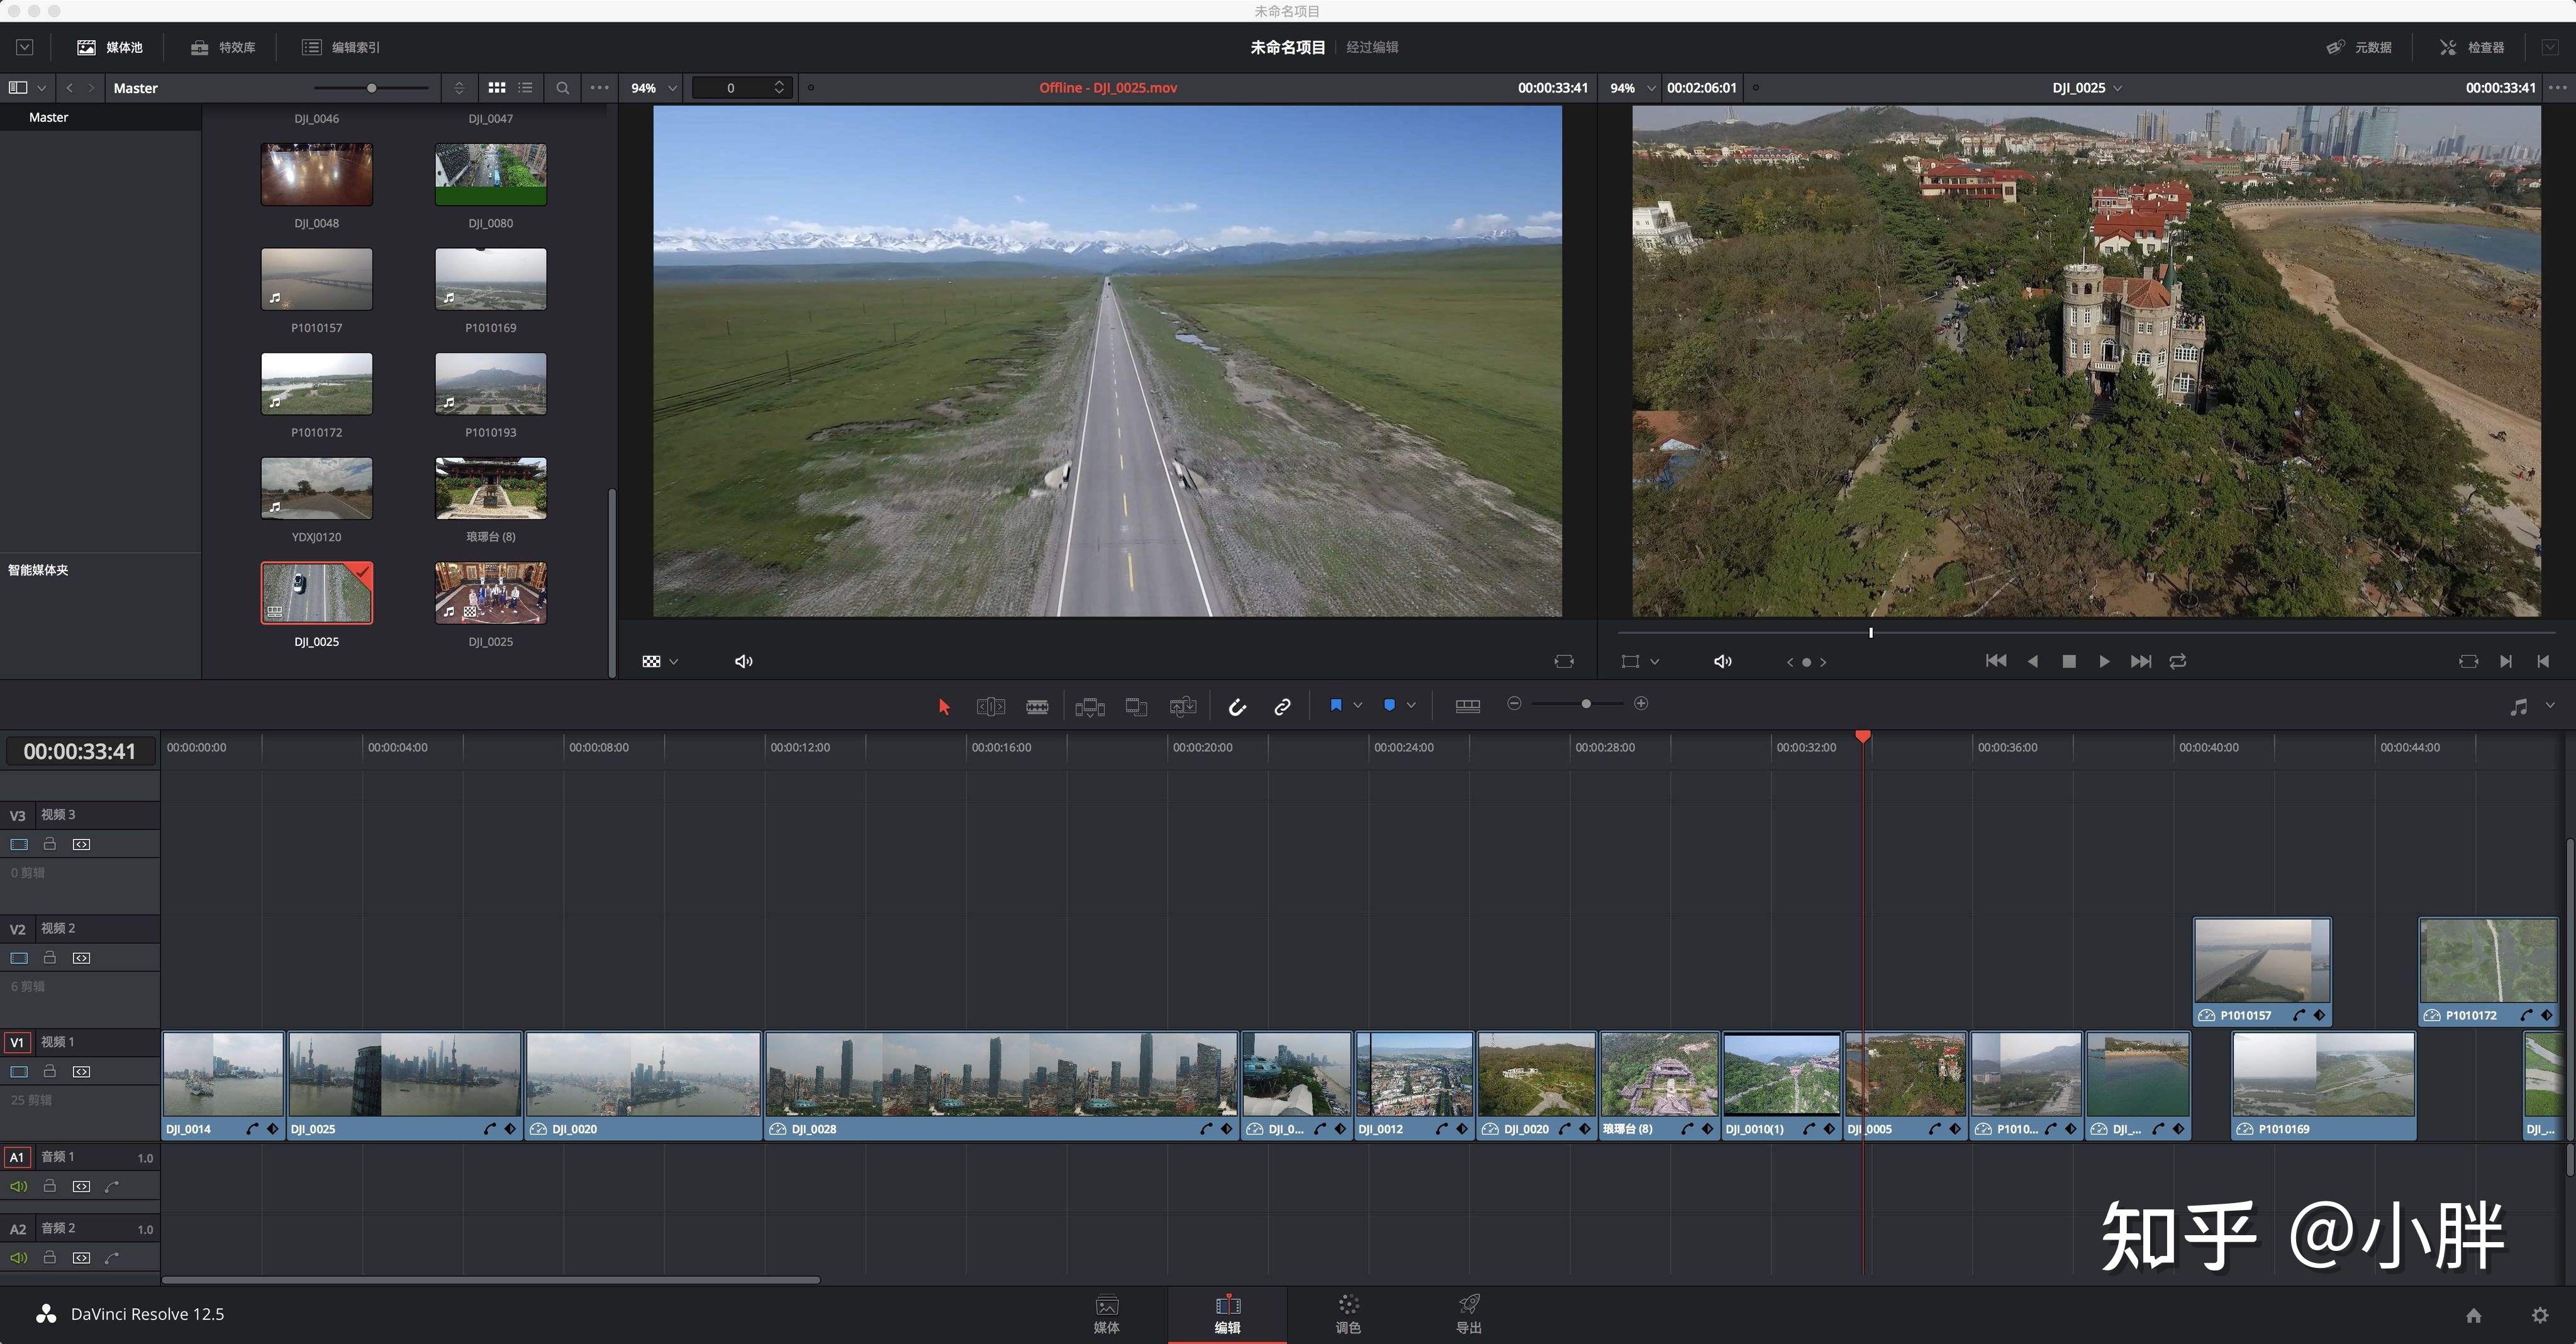Switch media pool to list view
This screenshot has height=1344, width=2576.
pos(525,88)
